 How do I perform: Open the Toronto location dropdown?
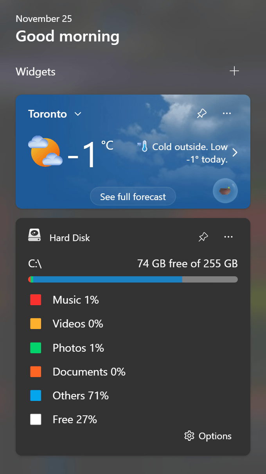(77, 114)
